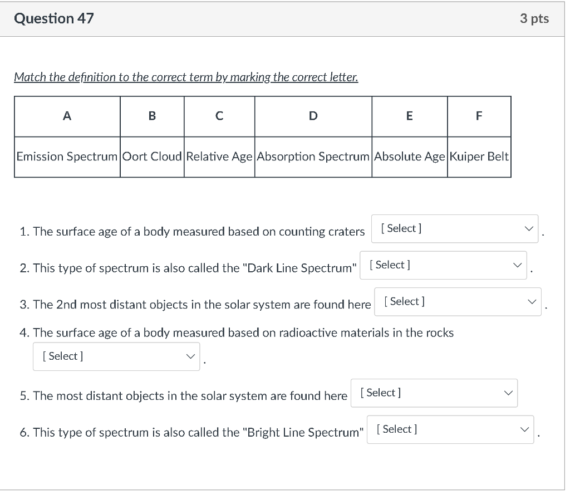Open dropdown for counting craters definition
The width and height of the screenshot is (570, 494).
pos(454,229)
